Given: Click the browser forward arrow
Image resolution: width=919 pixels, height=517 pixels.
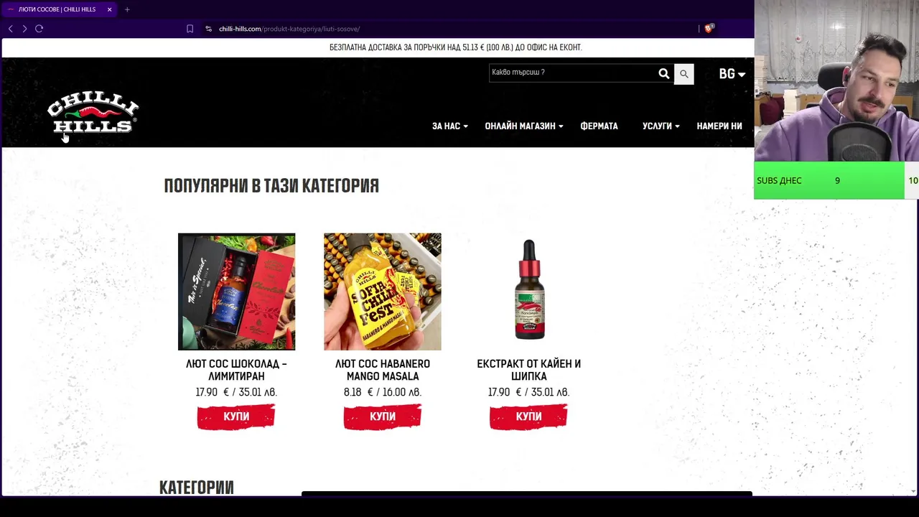Looking at the screenshot, I should click(x=24, y=29).
